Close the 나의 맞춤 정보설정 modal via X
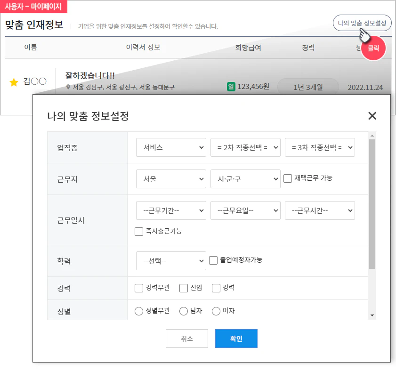The image size is (396, 371). (x=372, y=116)
